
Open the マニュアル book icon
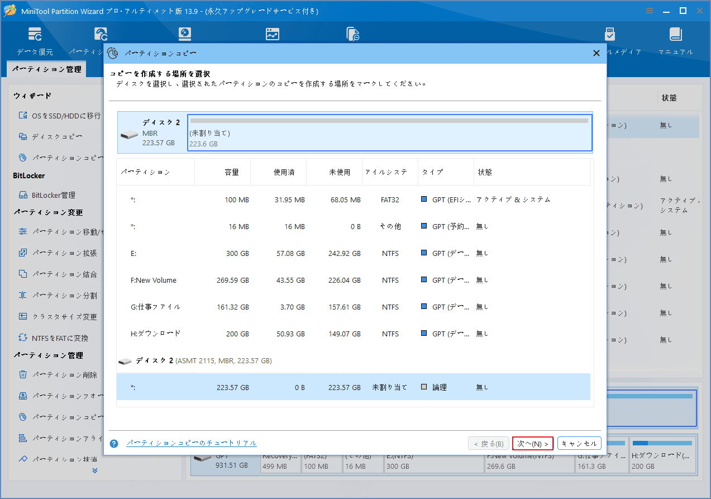pos(676,35)
